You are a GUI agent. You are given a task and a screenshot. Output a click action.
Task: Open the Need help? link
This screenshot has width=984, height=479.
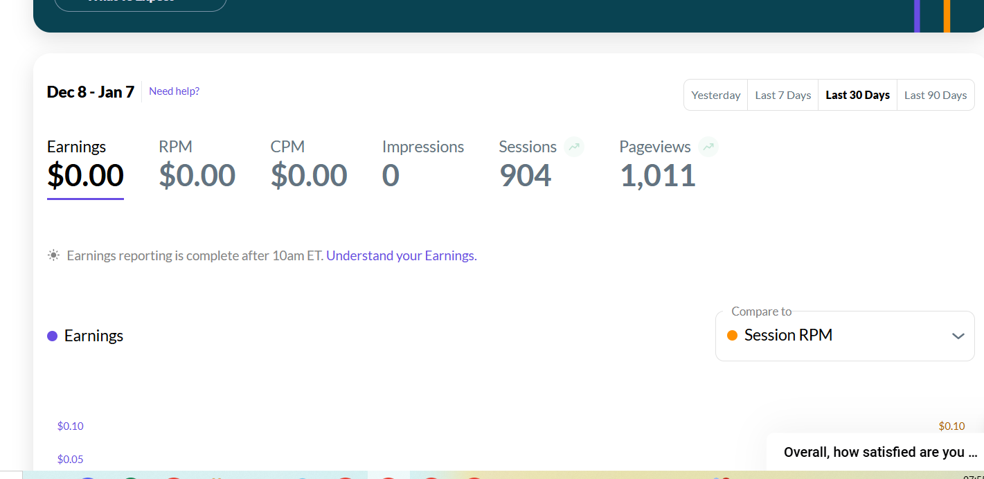(x=175, y=91)
